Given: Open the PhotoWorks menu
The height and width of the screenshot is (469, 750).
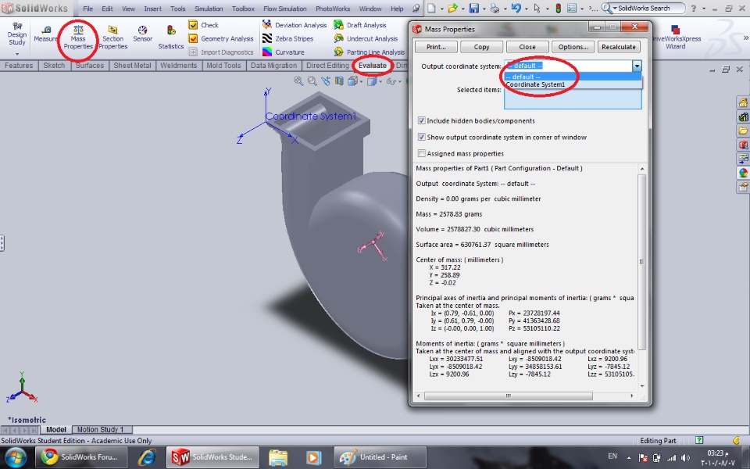Looking at the screenshot, I should pyautogui.click(x=334, y=9).
